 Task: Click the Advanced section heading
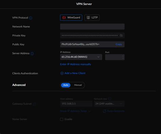pyautogui.click(x=19, y=85)
